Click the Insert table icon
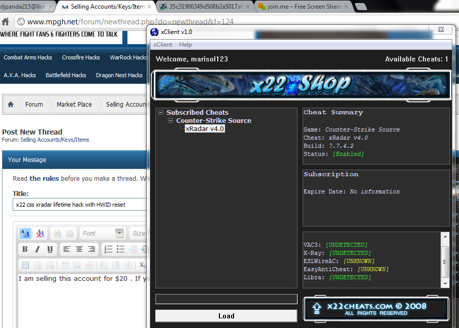Image resolution: width=459 pixels, height=328 pixels. pos(25,265)
